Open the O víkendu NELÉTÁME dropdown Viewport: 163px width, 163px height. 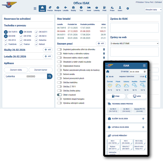click(134, 43)
